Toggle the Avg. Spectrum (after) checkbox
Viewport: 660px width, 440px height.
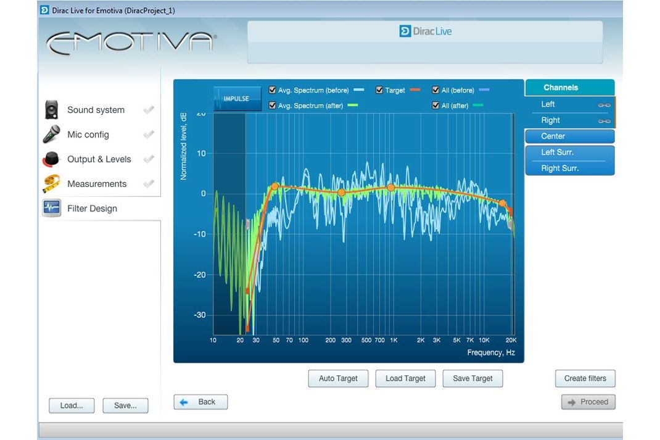click(273, 106)
